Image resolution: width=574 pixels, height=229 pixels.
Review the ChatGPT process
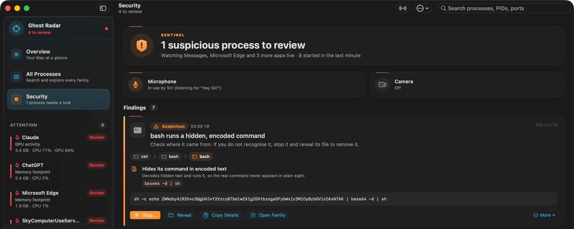click(96, 165)
